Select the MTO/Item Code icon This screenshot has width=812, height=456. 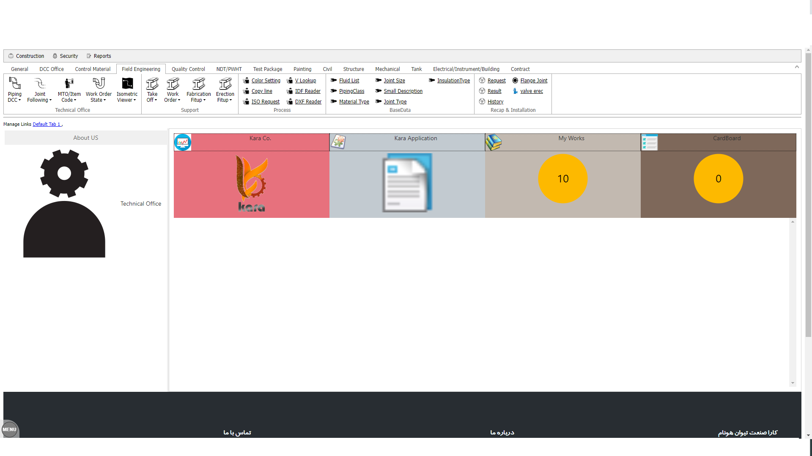[69, 83]
